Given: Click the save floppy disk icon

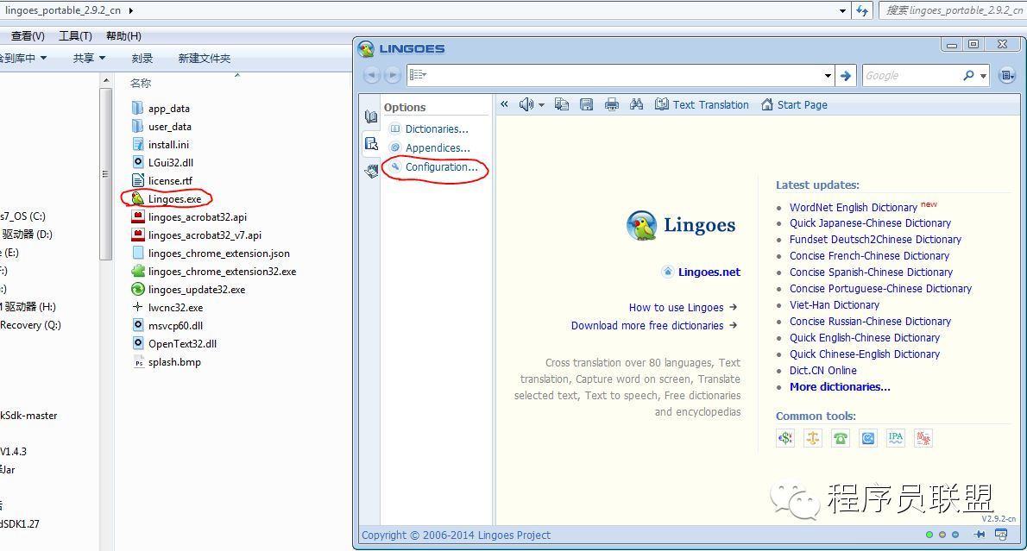Looking at the screenshot, I should pyautogui.click(x=586, y=104).
